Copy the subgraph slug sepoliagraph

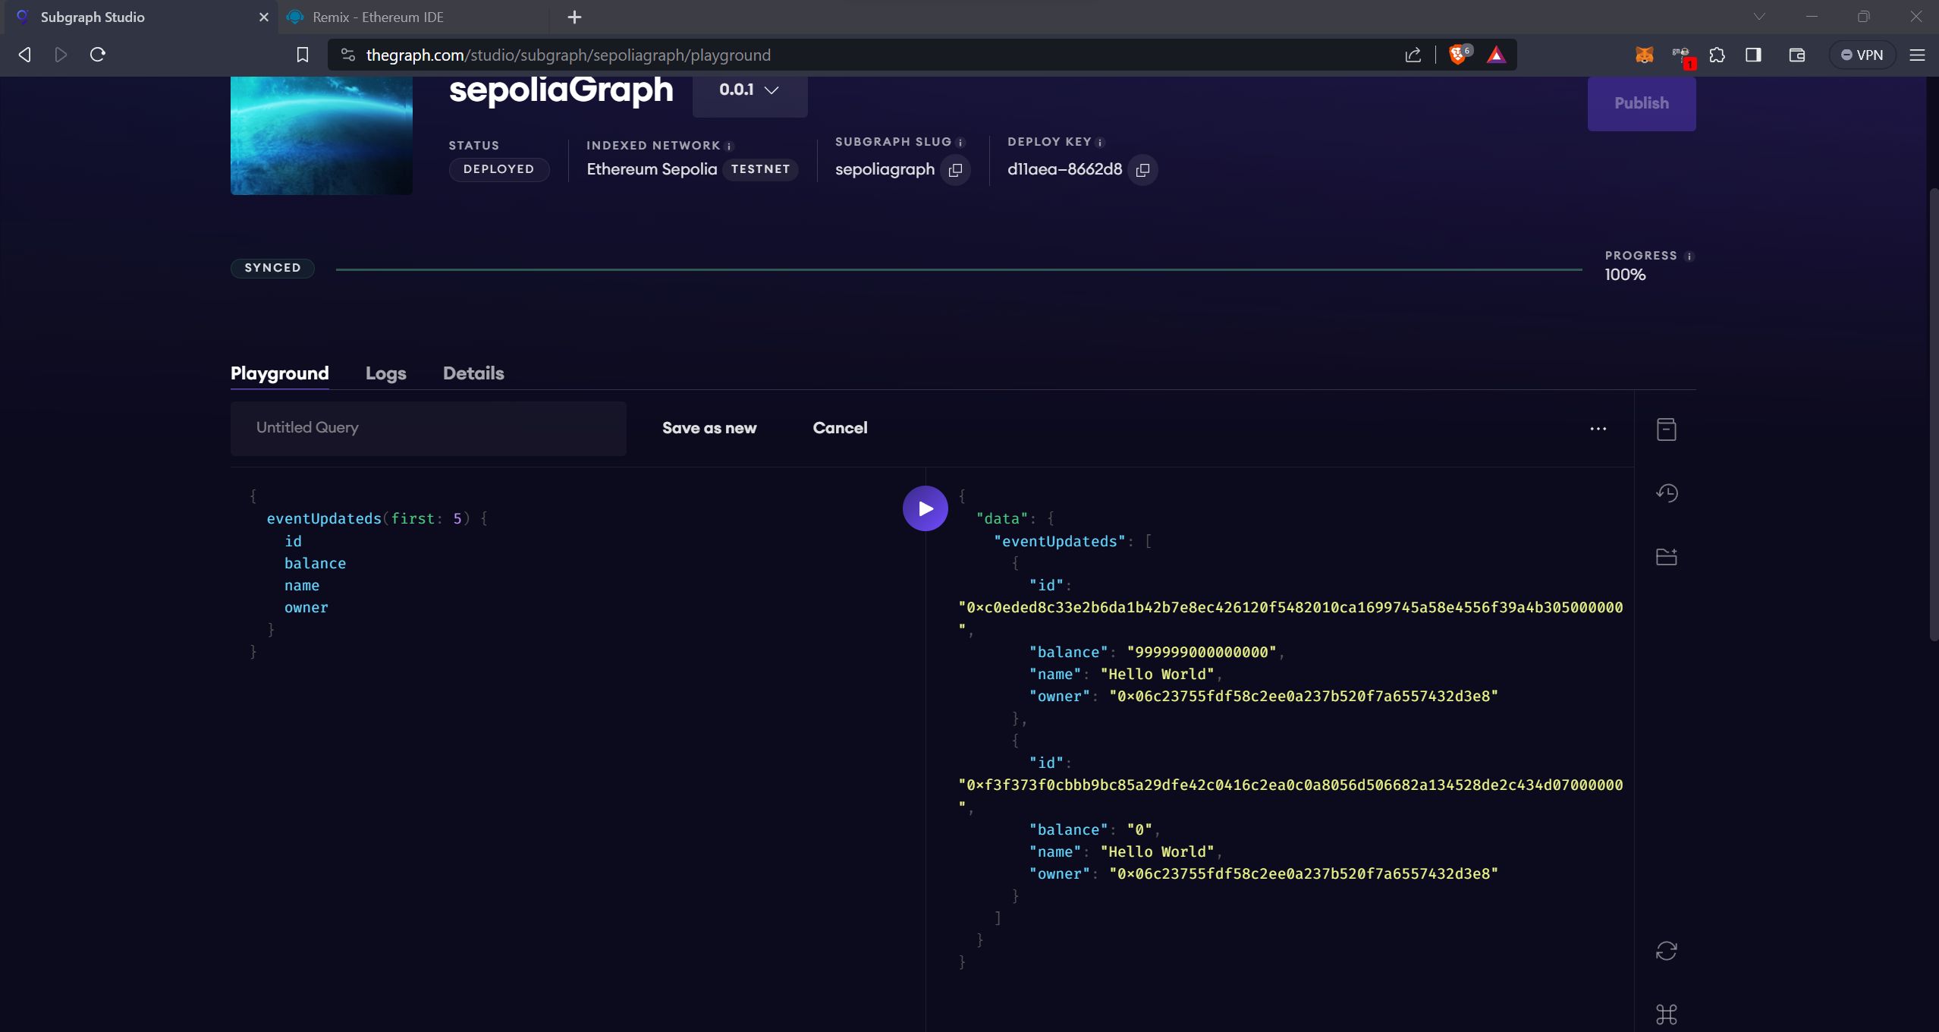[x=955, y=170]
